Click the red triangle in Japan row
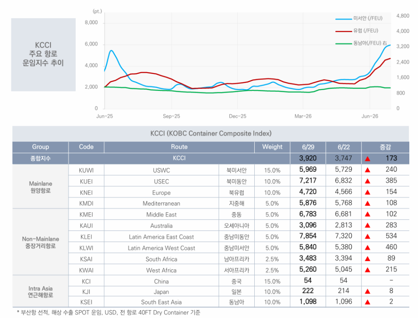 (367, 291)
